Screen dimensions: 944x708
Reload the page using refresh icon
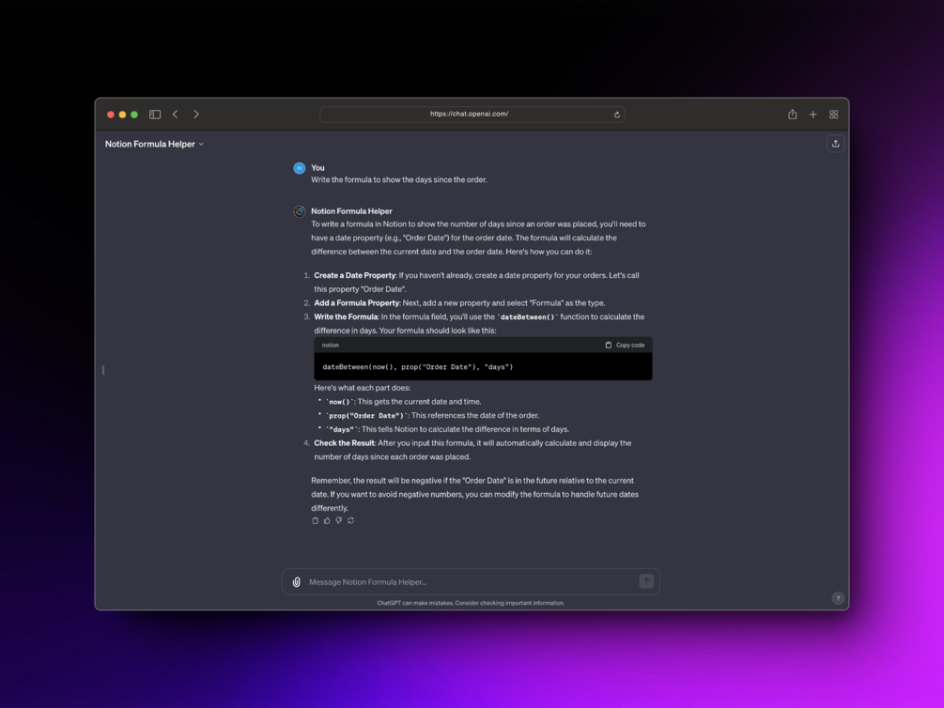coord(616,115)
